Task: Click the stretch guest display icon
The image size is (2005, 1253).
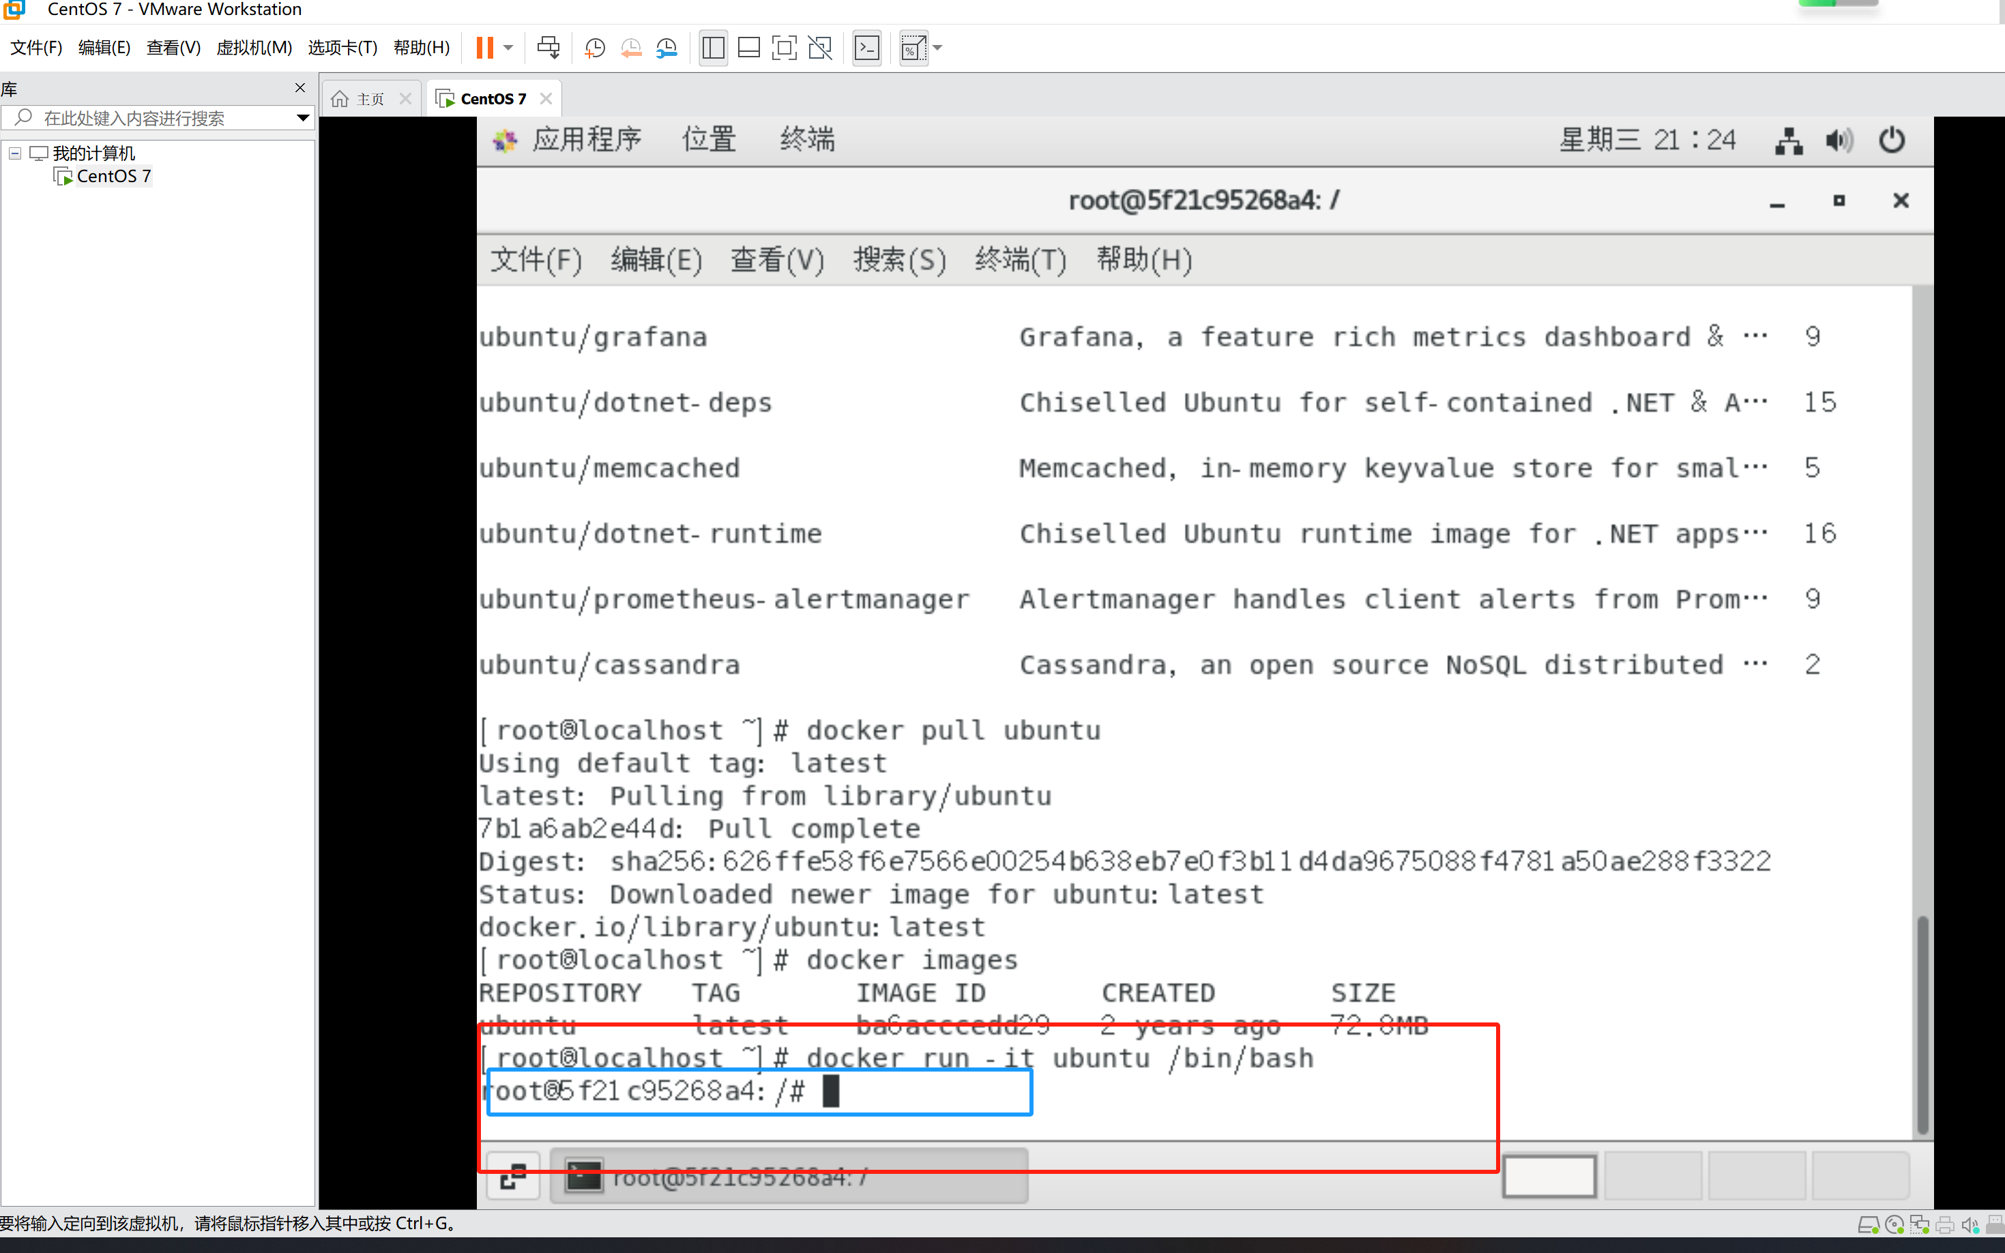Action: pyautogui.click(x=913, y=48)
